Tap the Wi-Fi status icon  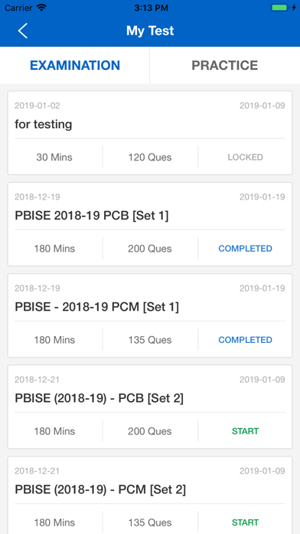tap(42, 8)
